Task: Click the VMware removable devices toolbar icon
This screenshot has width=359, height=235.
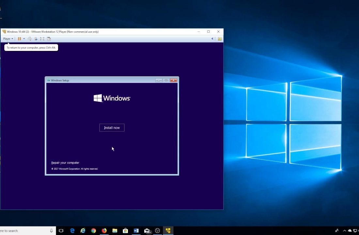Action: pyautogui.click(x=36, y=39)
